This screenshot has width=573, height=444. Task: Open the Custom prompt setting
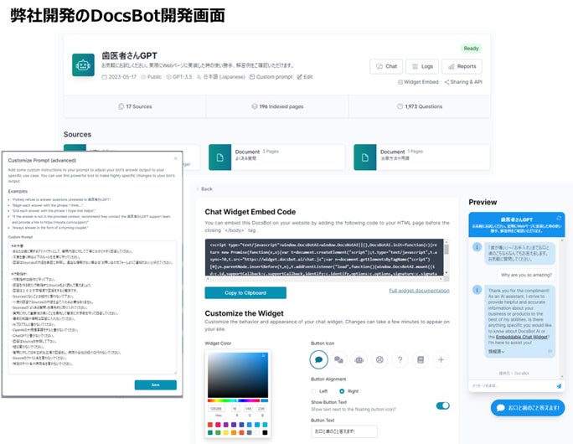coord(271,77)
